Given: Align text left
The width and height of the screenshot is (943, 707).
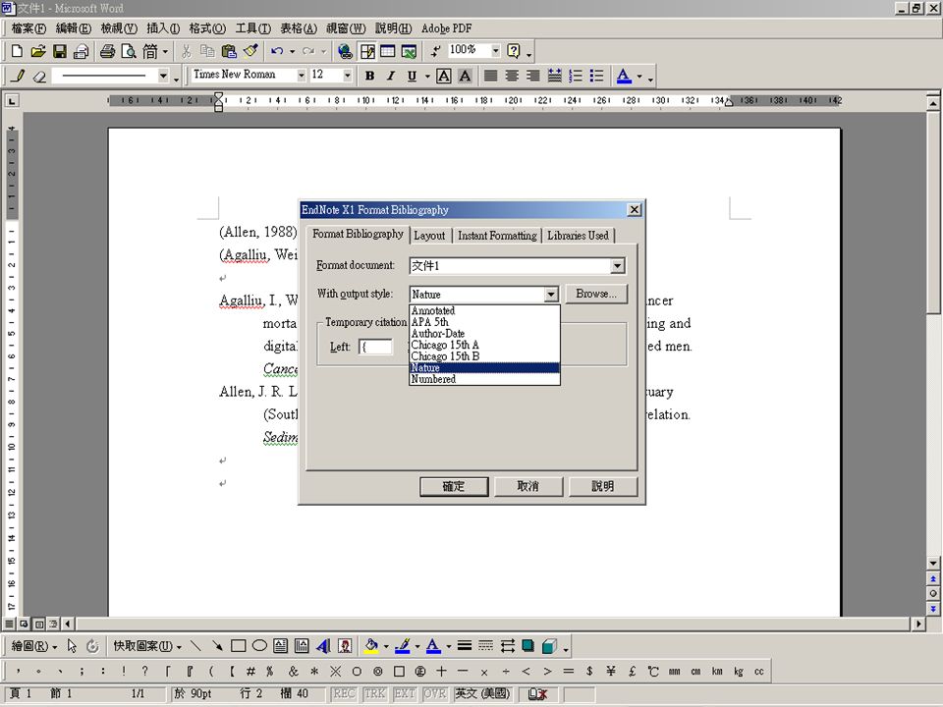Looking at the screenshot, I should (x=491, y=76).
